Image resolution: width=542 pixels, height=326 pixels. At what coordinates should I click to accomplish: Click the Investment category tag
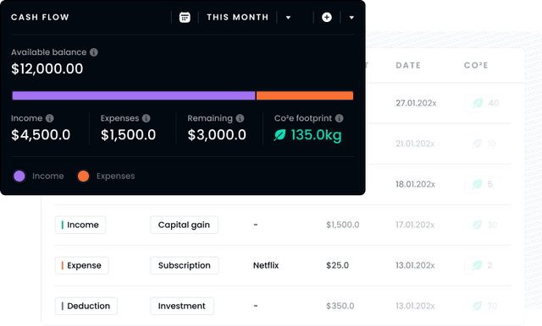tap(182, 306)
